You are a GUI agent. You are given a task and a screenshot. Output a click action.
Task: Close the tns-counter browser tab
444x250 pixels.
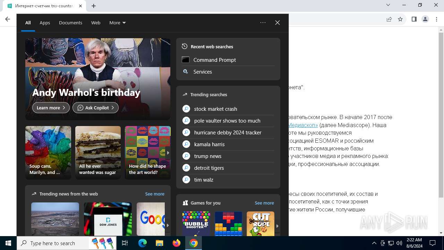click(x=80, y=6)
